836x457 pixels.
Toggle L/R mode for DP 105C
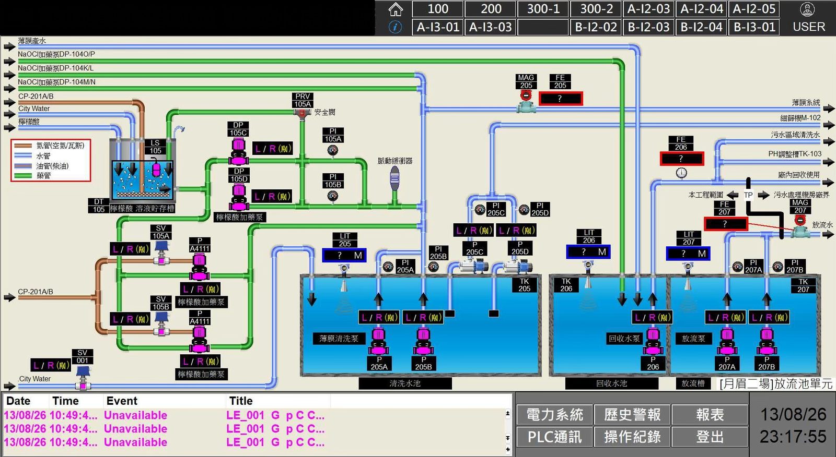coord(273,149)
